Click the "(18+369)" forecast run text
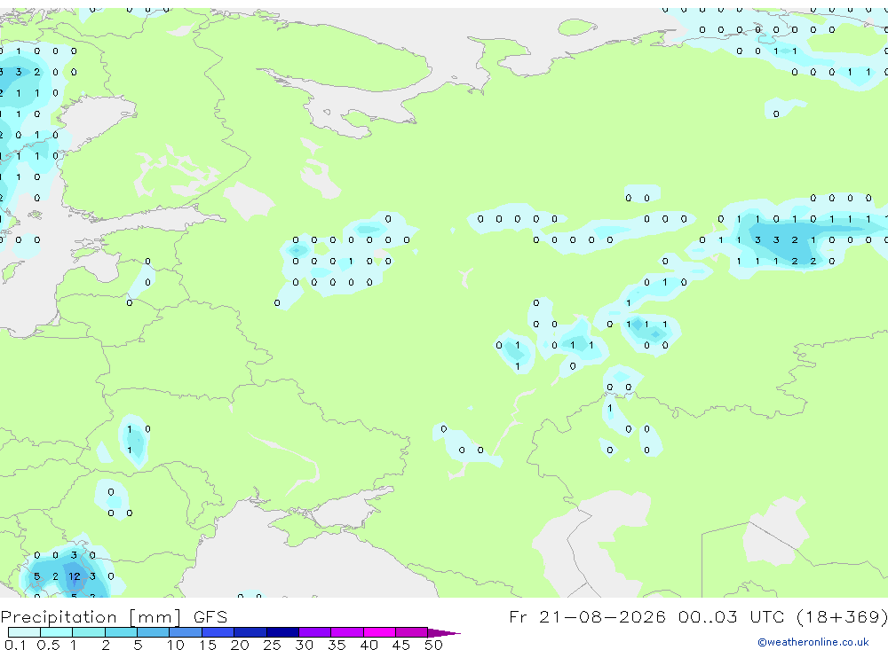888x650 pixels. (842, 616)
